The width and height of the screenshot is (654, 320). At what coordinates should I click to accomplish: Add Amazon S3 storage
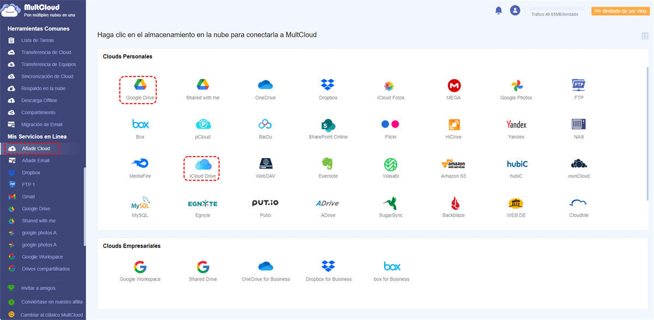(x=453, y=168)
